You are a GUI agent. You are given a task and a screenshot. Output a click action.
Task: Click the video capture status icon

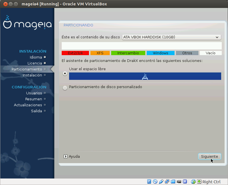click(x=179, y=182)
